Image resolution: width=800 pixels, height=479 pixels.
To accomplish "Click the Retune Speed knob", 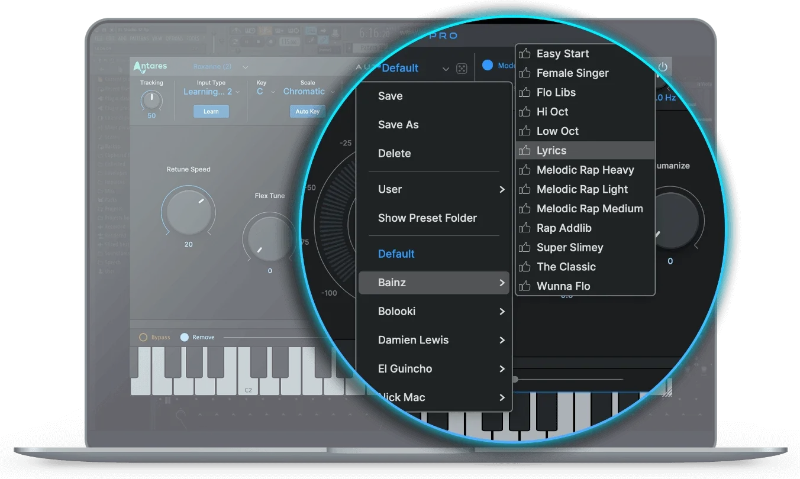I will (188, 212).
